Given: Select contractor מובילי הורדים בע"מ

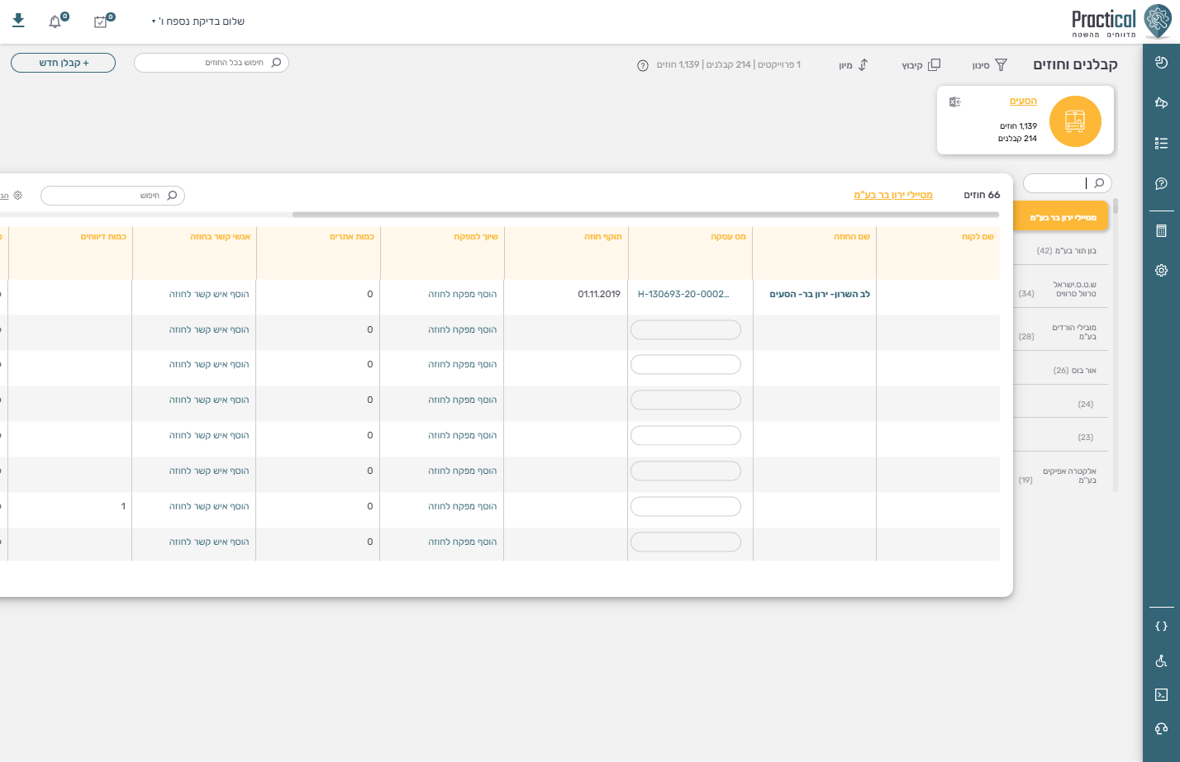Looking at the screenshot, I should tap(1061, 332).
